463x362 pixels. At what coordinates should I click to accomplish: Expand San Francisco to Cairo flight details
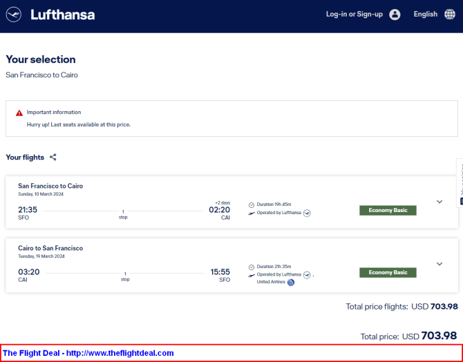[440, 202]
